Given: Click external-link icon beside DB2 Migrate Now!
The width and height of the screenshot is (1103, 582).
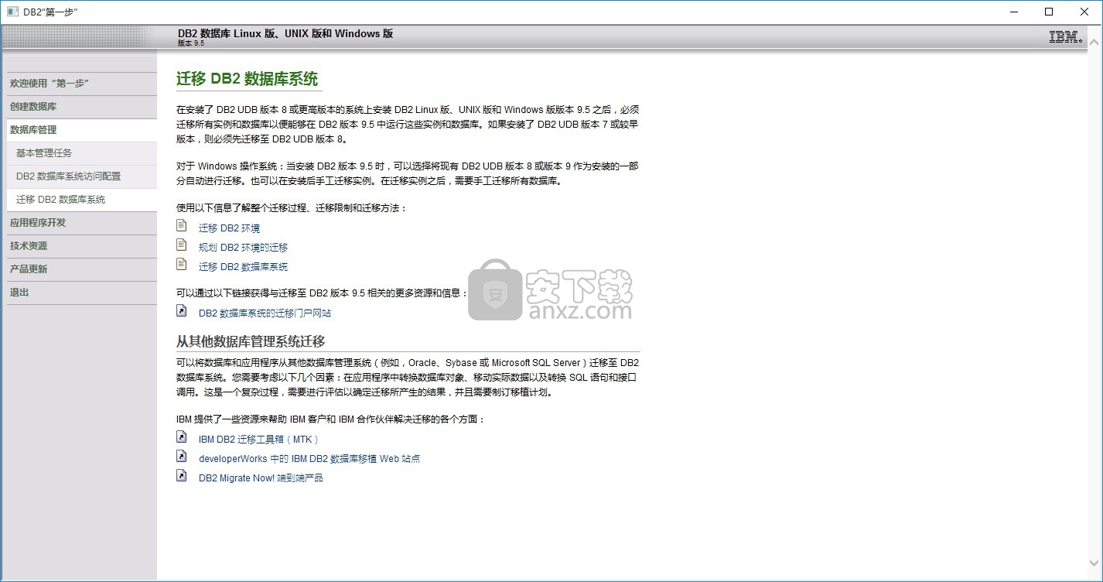Looking at the screenshot, I should [182, 476].
